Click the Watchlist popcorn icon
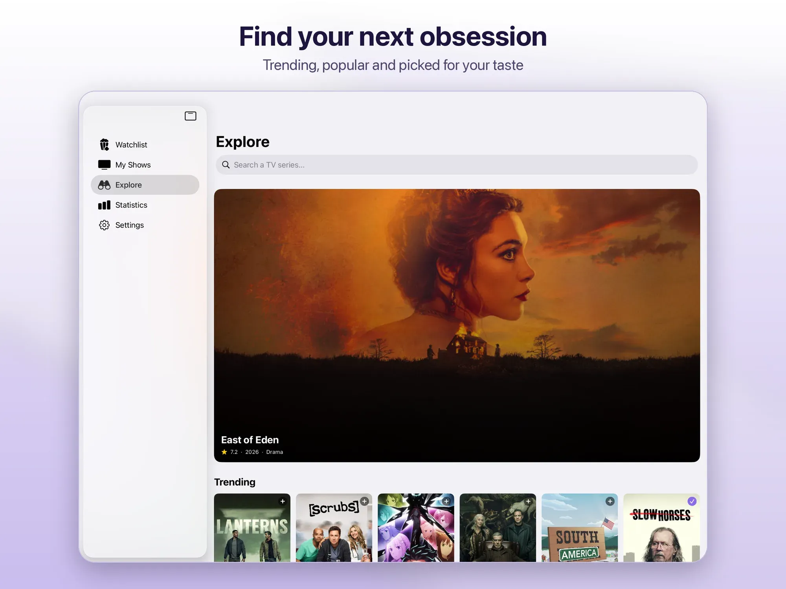786x589 pixels. (104, 145)
